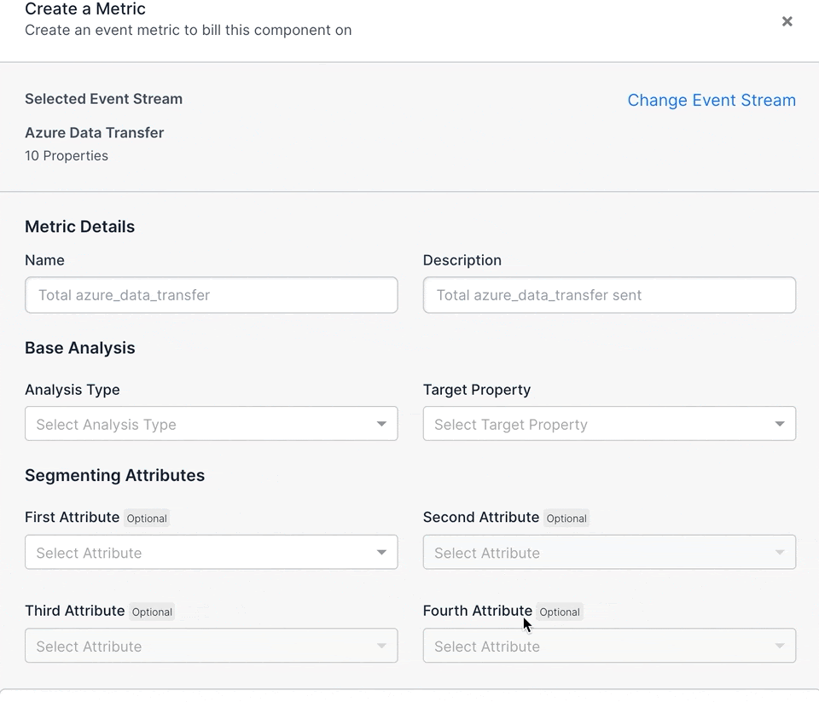Close the Create a Metric dialog

[787, 21]
